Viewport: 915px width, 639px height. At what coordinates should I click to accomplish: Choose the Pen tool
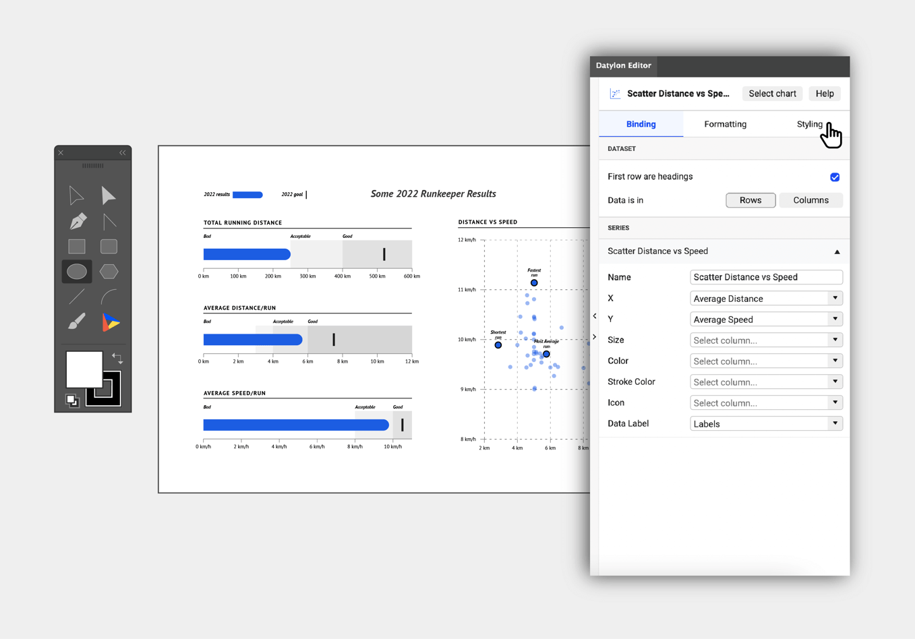[x=76, y=220]
